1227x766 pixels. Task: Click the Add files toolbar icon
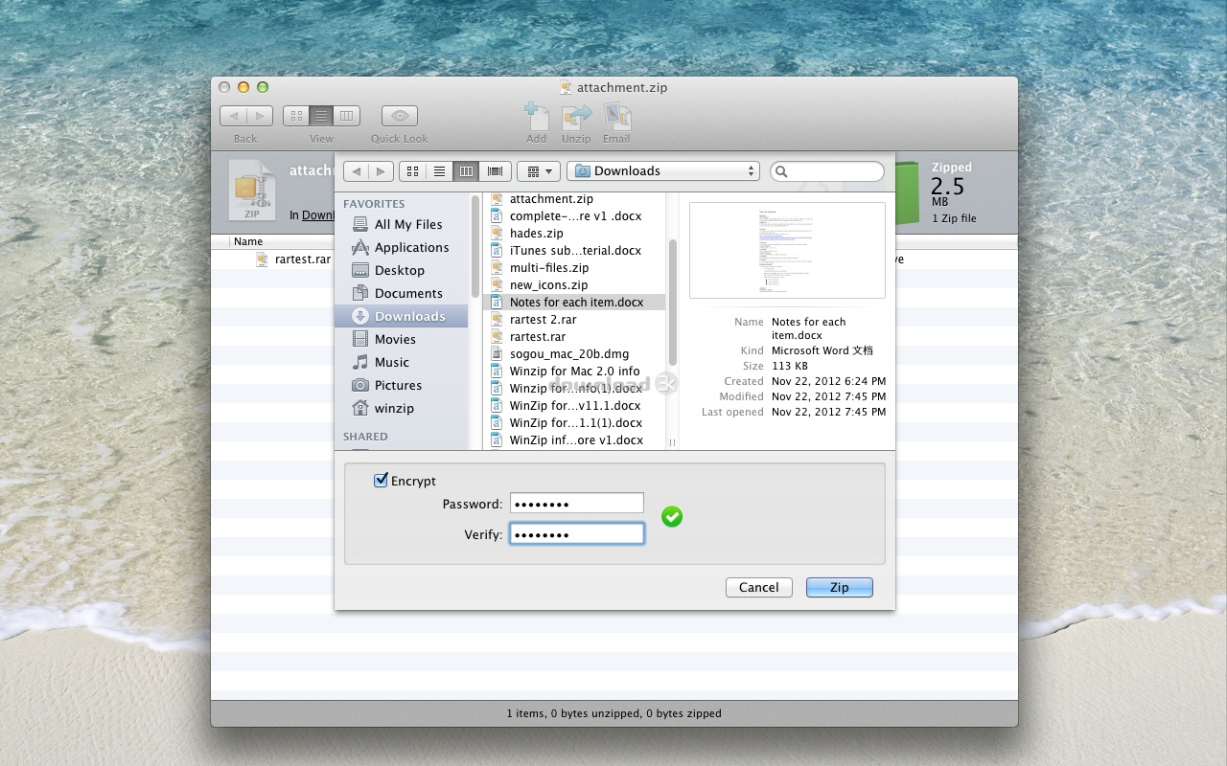coord(537,117)
